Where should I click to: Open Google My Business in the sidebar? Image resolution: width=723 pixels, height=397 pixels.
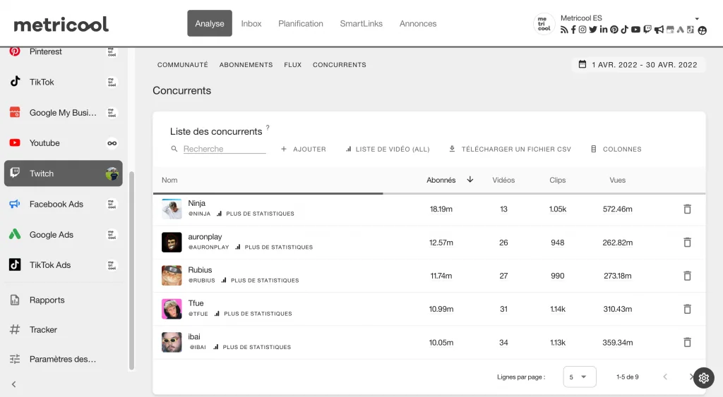(63, 112)
